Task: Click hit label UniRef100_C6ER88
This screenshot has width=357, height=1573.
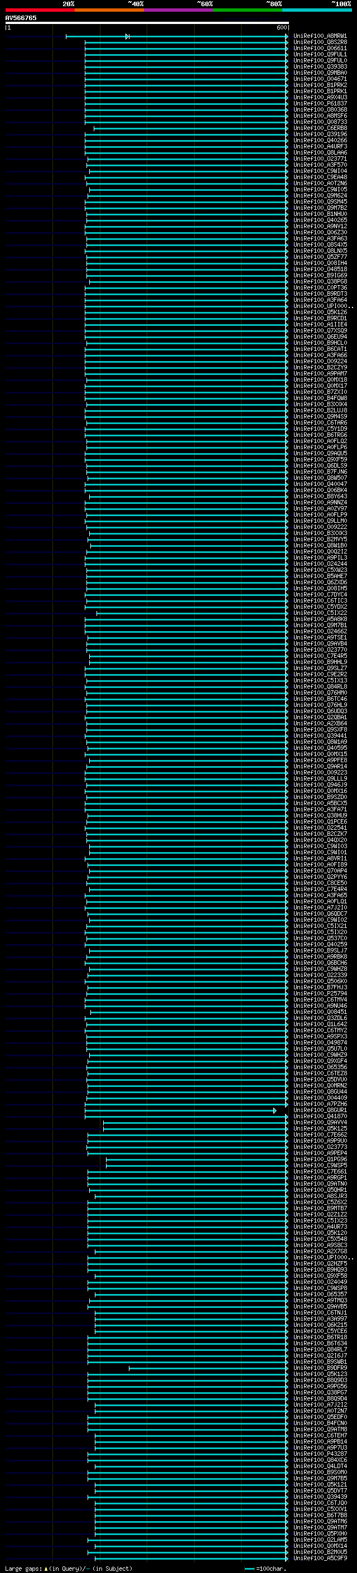Action: pos(320,128)
